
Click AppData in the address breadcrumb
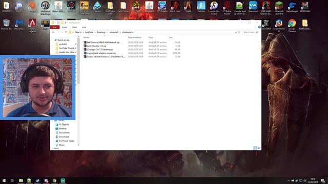(x=89, y=32)
